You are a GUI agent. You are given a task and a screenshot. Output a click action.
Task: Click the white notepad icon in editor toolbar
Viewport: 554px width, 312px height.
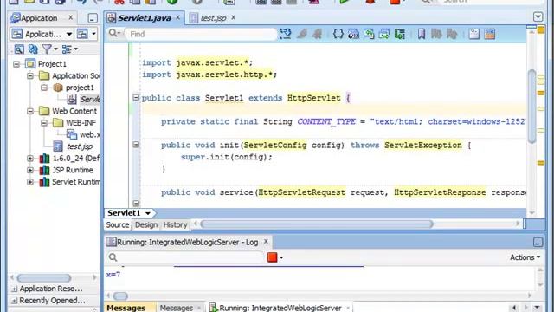(x=474, y=34)
